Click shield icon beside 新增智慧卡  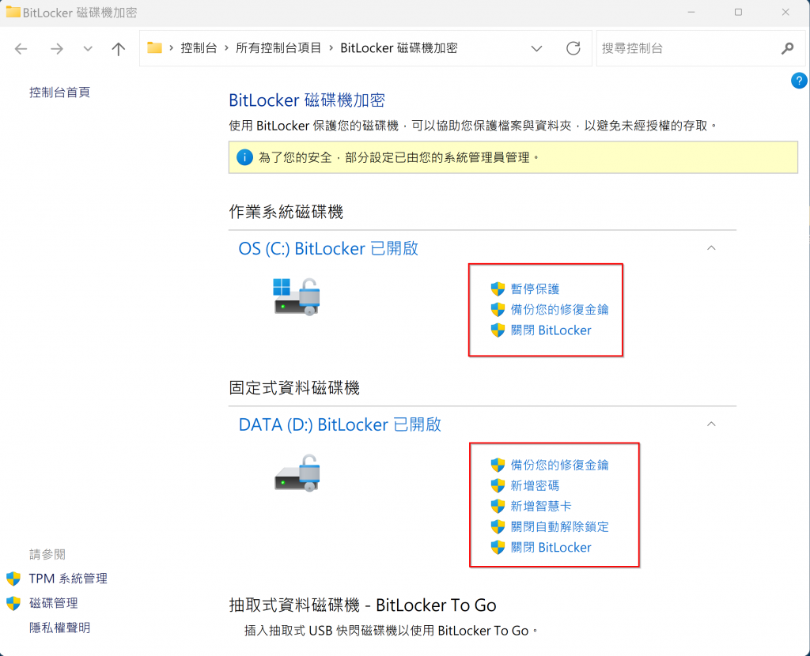(498, 507)
